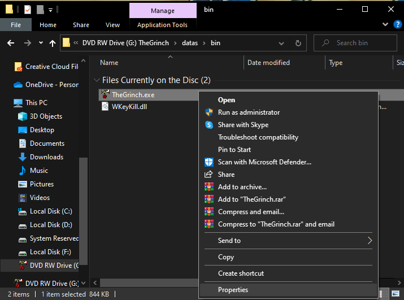Click the Share arrow icon in context menu
This screenshot has width=404, height=300.
pyautogui.click(x=208, y=174)
